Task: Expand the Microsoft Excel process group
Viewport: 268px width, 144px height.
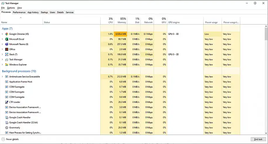Action: click(2, 39)
